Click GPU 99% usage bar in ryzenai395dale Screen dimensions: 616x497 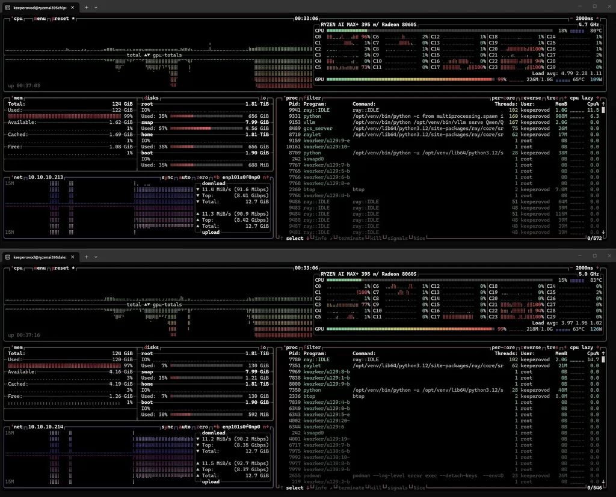point(410,329)
